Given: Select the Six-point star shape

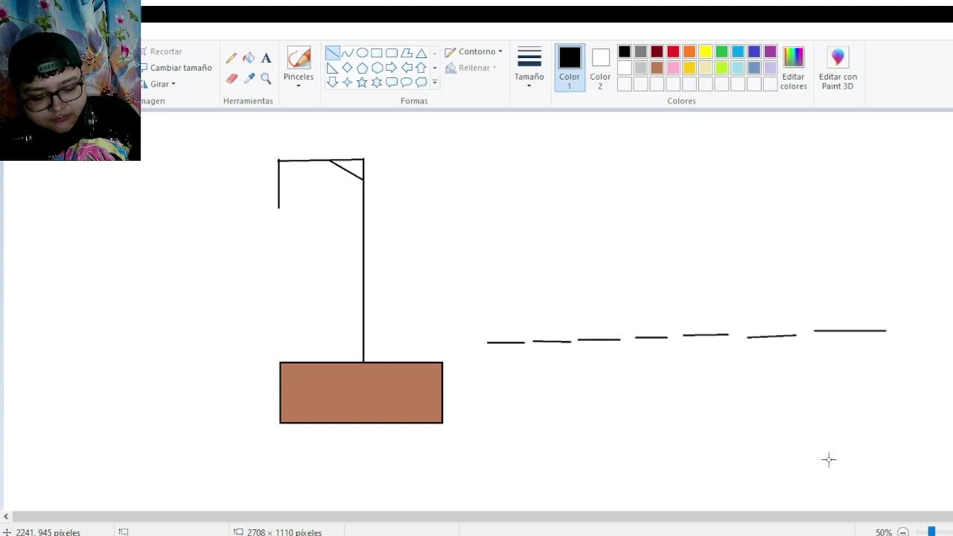Looking at the screenshot, I should pyautogui.click(x=377, y=83).
